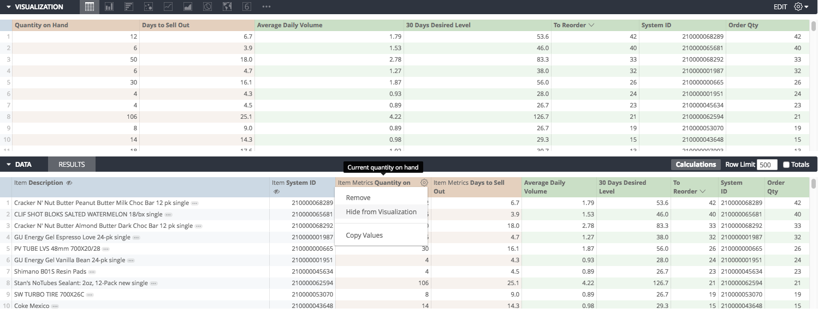Click 126.7 in visualization 30 Days Desired Level

477,117
